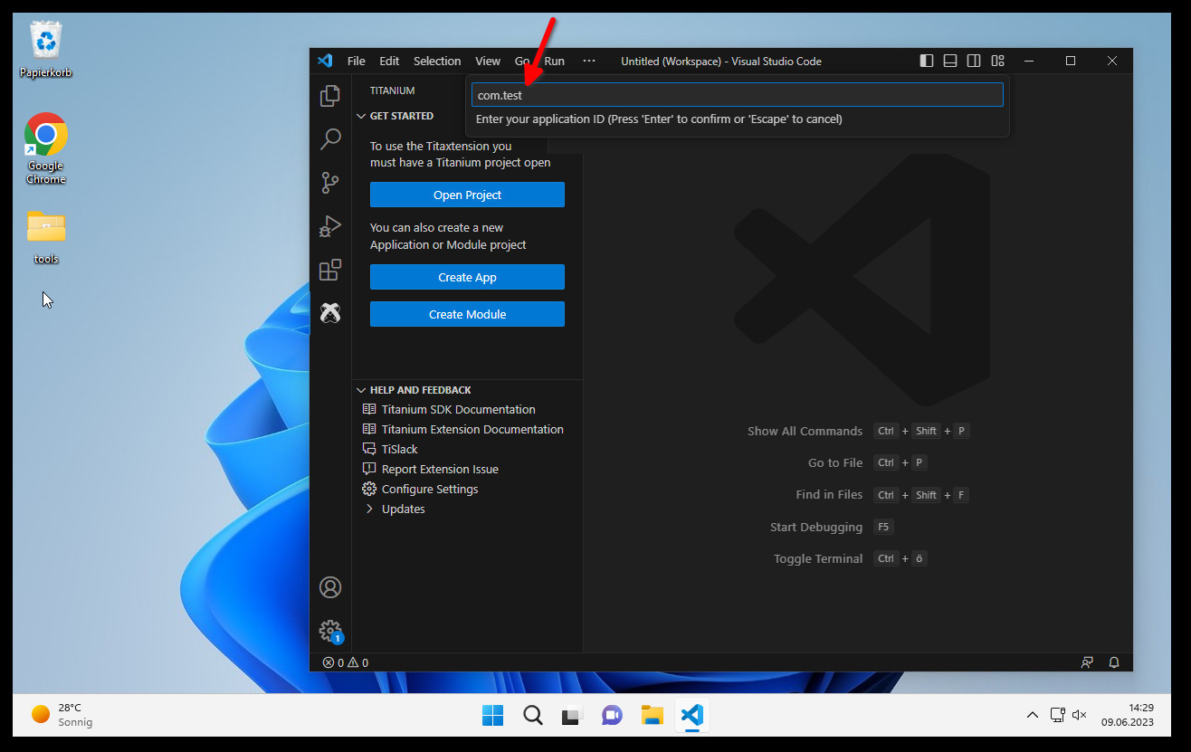Open the Search view icon

tap(330, 139)
